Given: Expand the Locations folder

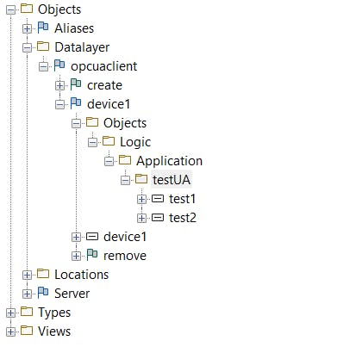Looking at the screenshot, I should pos(27,275).
